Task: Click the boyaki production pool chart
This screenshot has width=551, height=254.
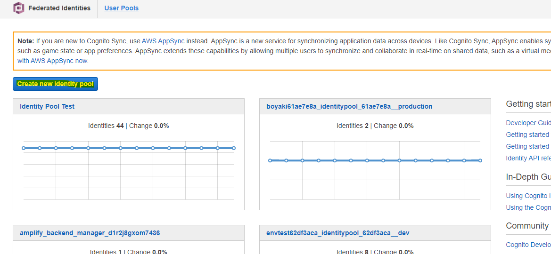Action: (x=375, y=170)
